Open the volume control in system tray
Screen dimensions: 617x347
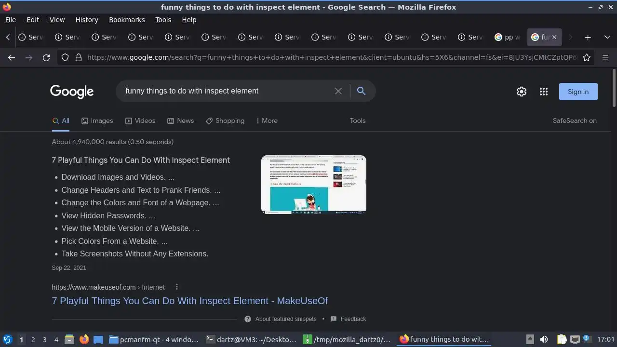[544, 339]
